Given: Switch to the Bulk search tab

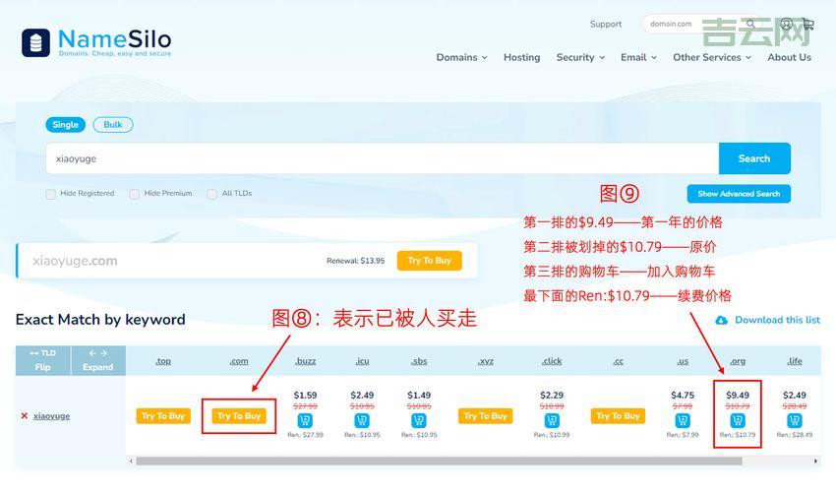Looking at the screenshot, I should coord(113,125).
